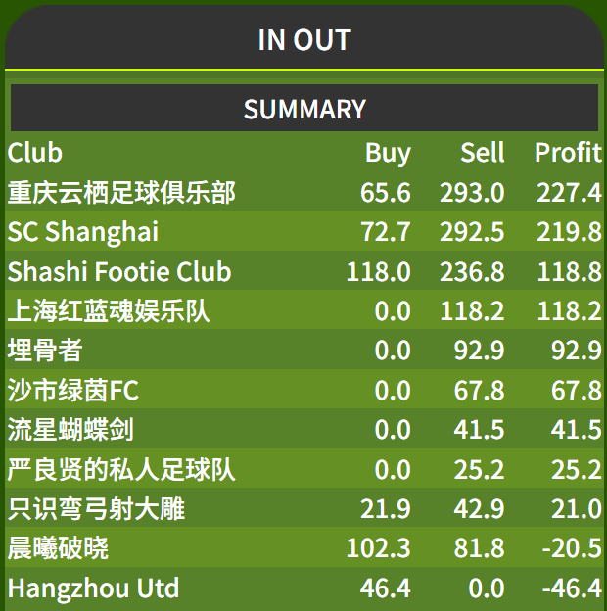The image size is (607, 611).
Task: Open the 上海红蓝魂娱乐队 club link
Action: tap(109, 311)
